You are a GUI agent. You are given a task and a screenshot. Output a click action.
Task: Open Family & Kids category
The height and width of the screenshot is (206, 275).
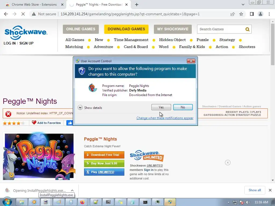coord(192,47)
